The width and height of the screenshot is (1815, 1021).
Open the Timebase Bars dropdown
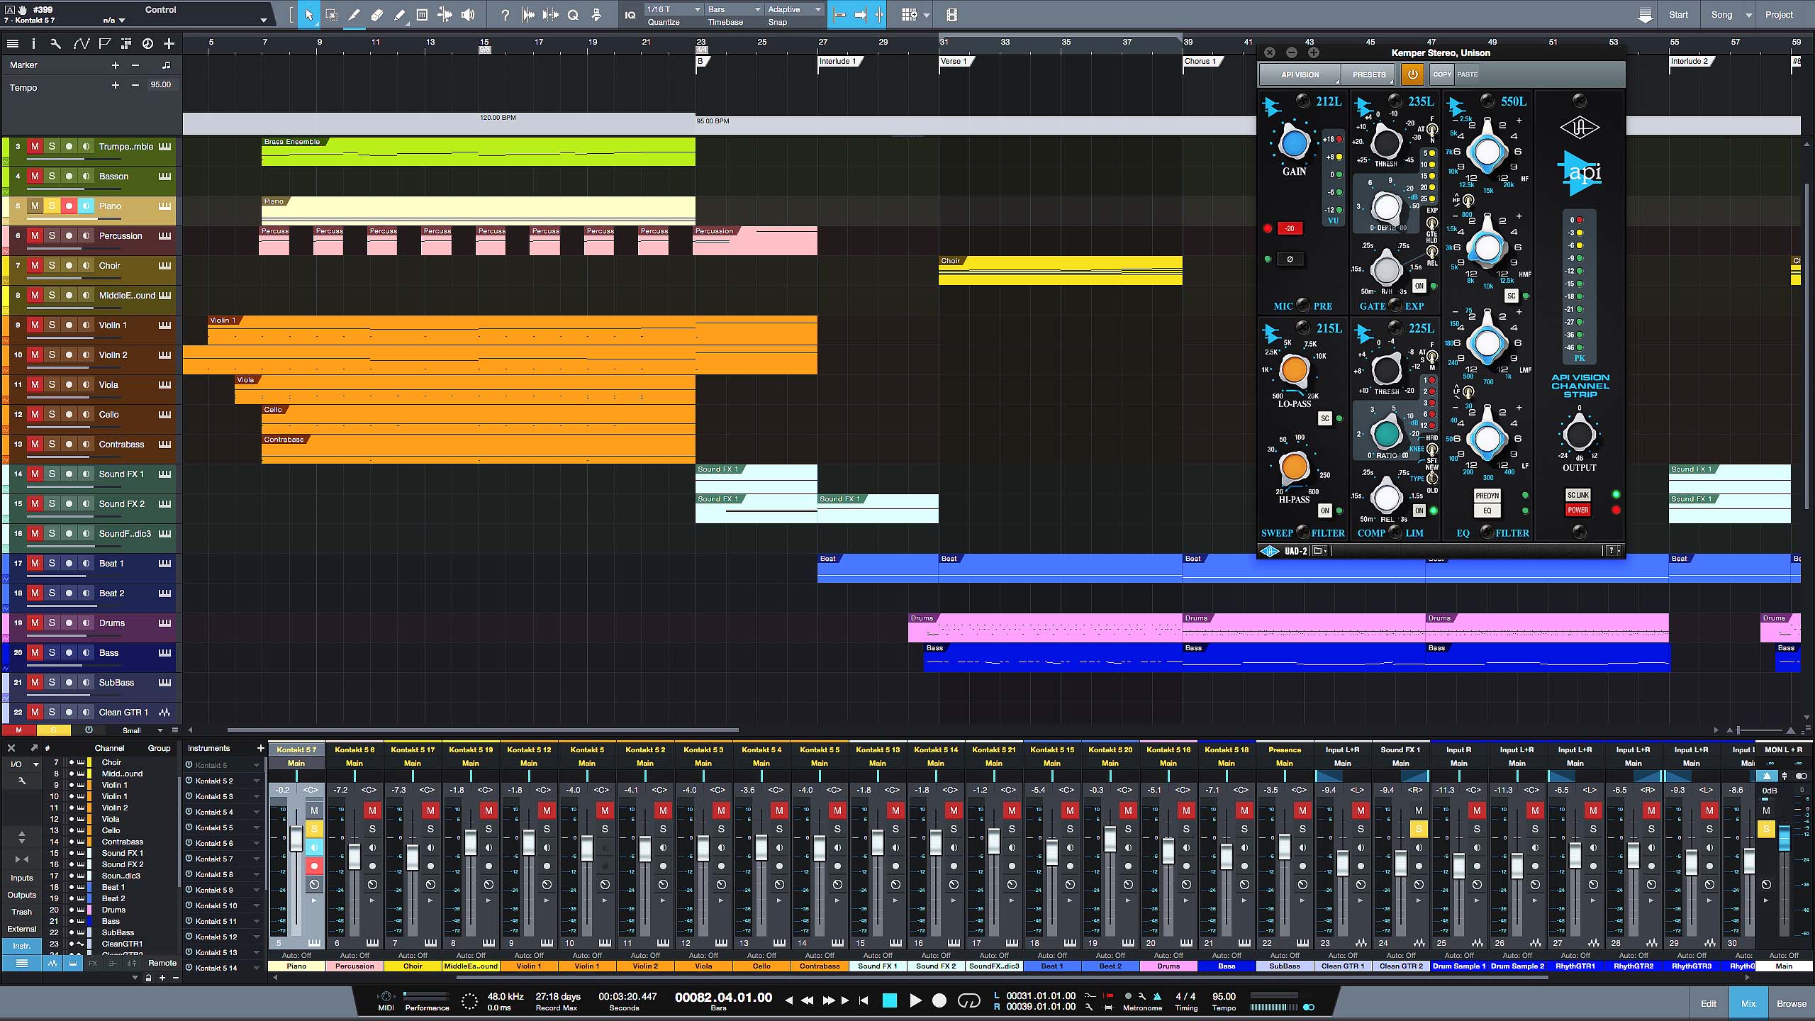click(x=734, y=9)
